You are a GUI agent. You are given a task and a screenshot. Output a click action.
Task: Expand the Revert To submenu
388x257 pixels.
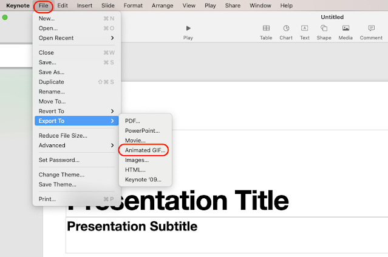click(77, 111)
